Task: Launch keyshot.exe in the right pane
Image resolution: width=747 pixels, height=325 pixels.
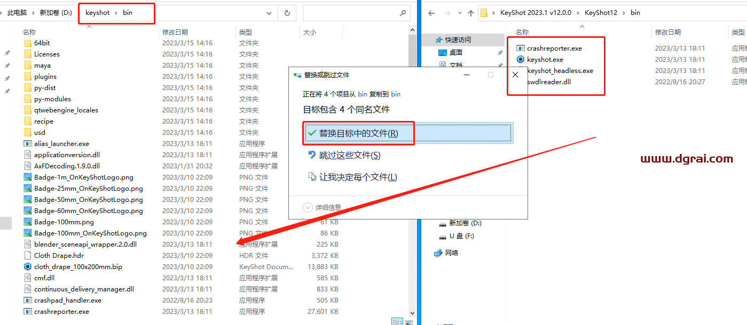Action: point(547,59)
